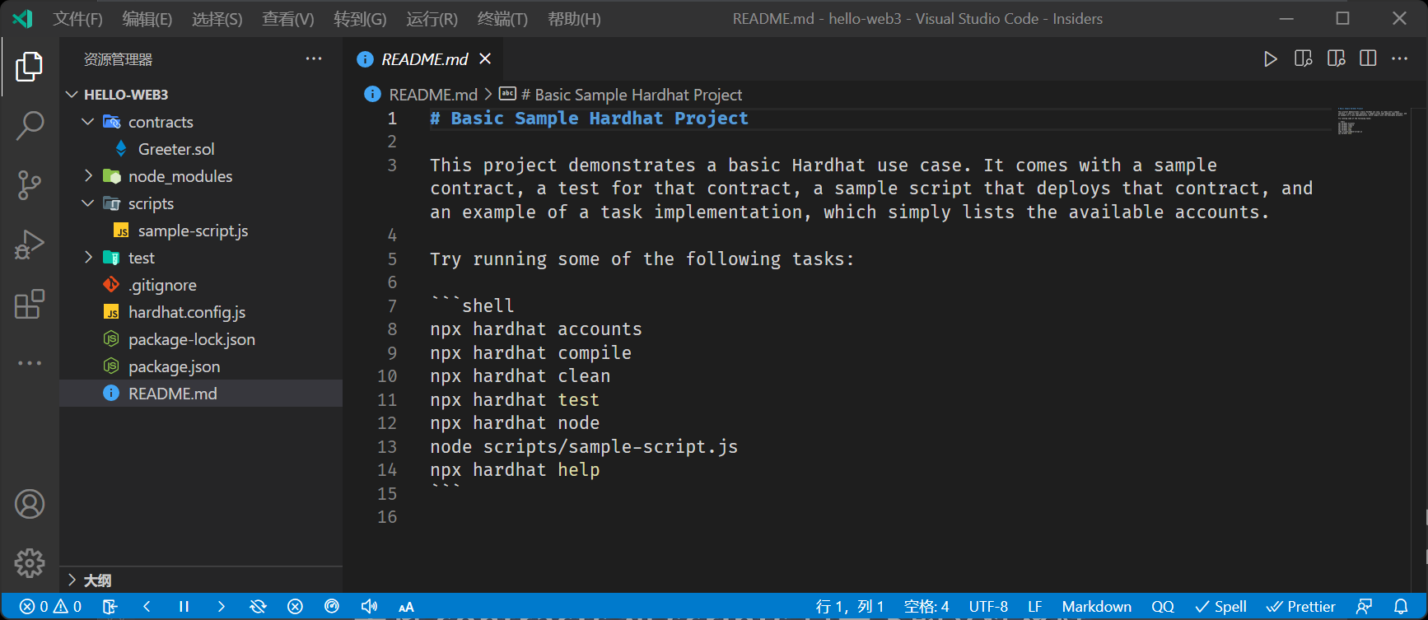
Task: Change the Markdown language mode
Action: (1096, 607)
